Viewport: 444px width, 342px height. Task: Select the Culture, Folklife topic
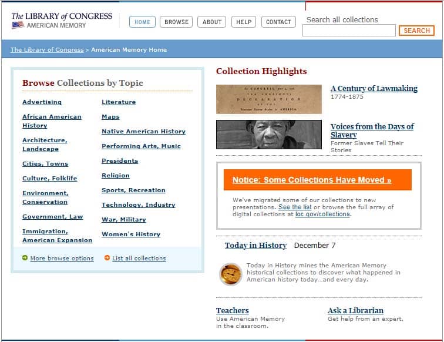(50, 178)
